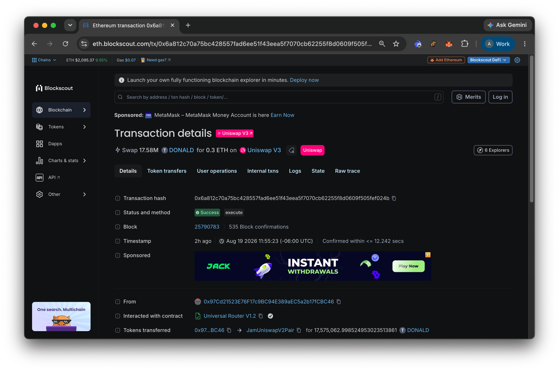Open the JamUniswapV2Pair link

coord(270,330)
